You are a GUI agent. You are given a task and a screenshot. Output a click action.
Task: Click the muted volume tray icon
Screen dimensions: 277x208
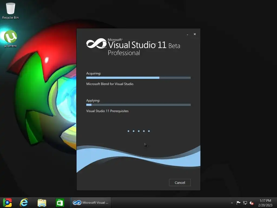point(252,203)
